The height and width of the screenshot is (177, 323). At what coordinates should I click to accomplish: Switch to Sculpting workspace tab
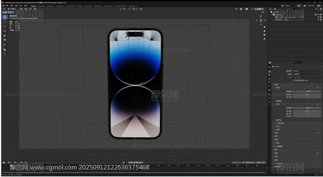point(50,6)
